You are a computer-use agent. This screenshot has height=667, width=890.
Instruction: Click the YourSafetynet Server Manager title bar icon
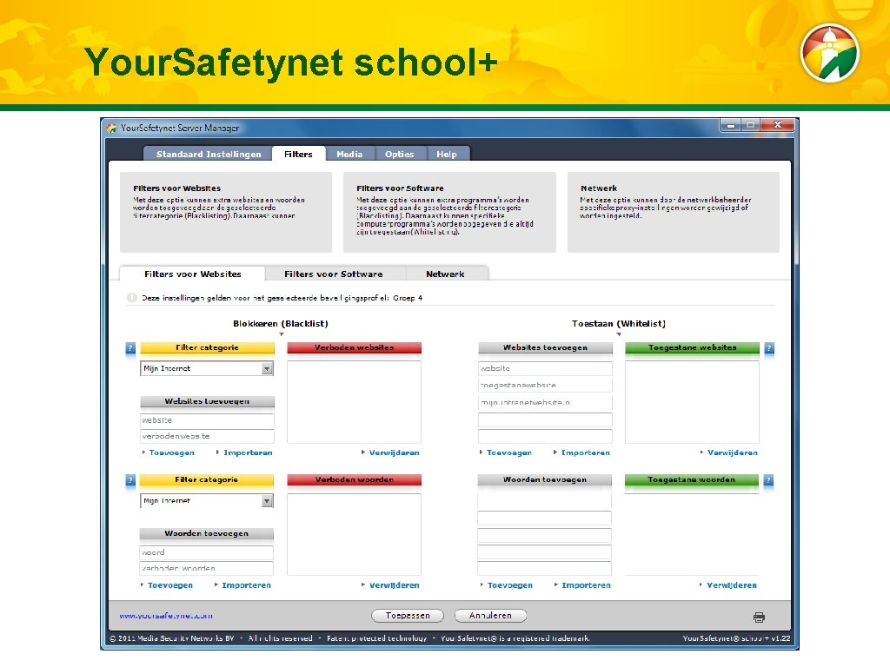point(111,129)
